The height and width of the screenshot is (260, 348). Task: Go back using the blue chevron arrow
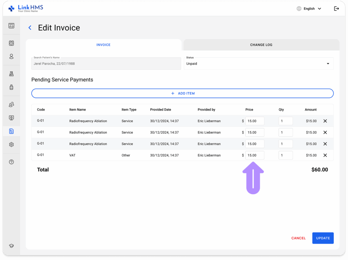[30, 28]
